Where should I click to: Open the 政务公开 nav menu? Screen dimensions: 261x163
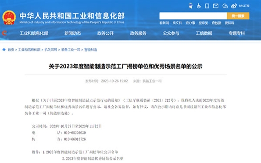click(x=105, y=33)
